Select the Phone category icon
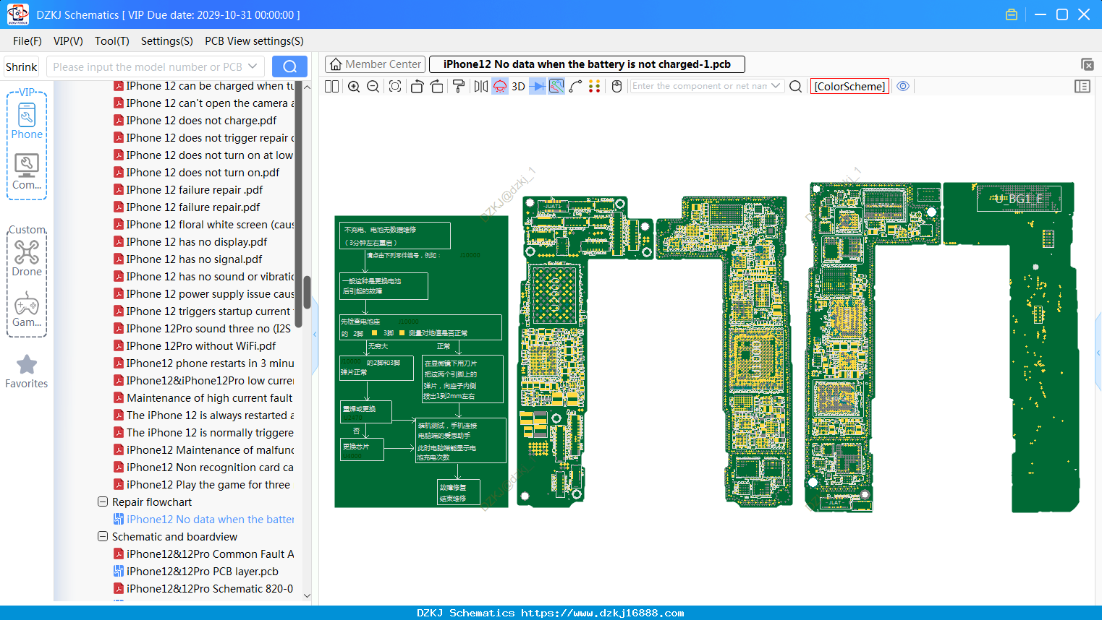The width and height of the screenshot is (1102, 620). point(27,120)
